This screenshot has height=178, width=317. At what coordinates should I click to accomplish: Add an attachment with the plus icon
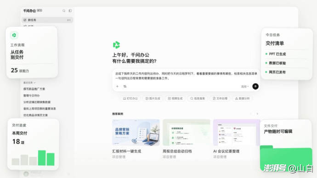117,86
